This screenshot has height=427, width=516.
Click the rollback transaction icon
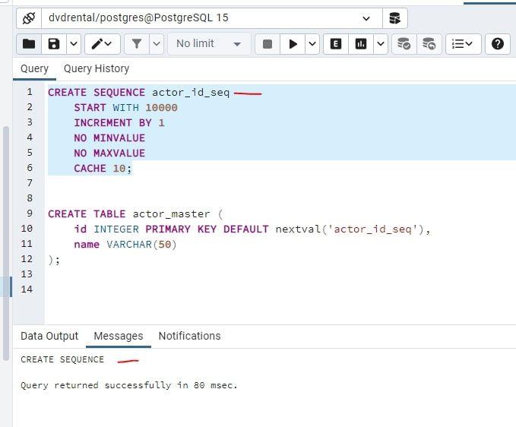point(429,44)
